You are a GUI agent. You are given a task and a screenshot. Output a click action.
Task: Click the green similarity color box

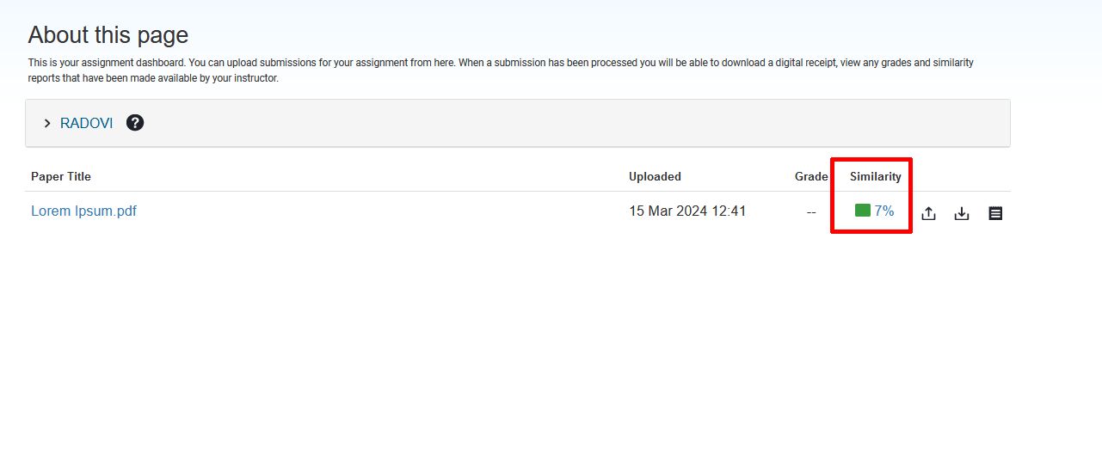pos(863,211)
